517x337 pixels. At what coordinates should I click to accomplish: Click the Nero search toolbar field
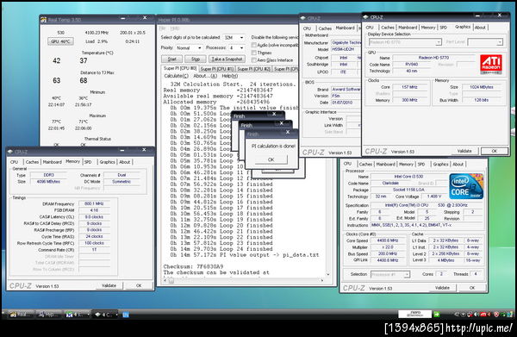414,314
